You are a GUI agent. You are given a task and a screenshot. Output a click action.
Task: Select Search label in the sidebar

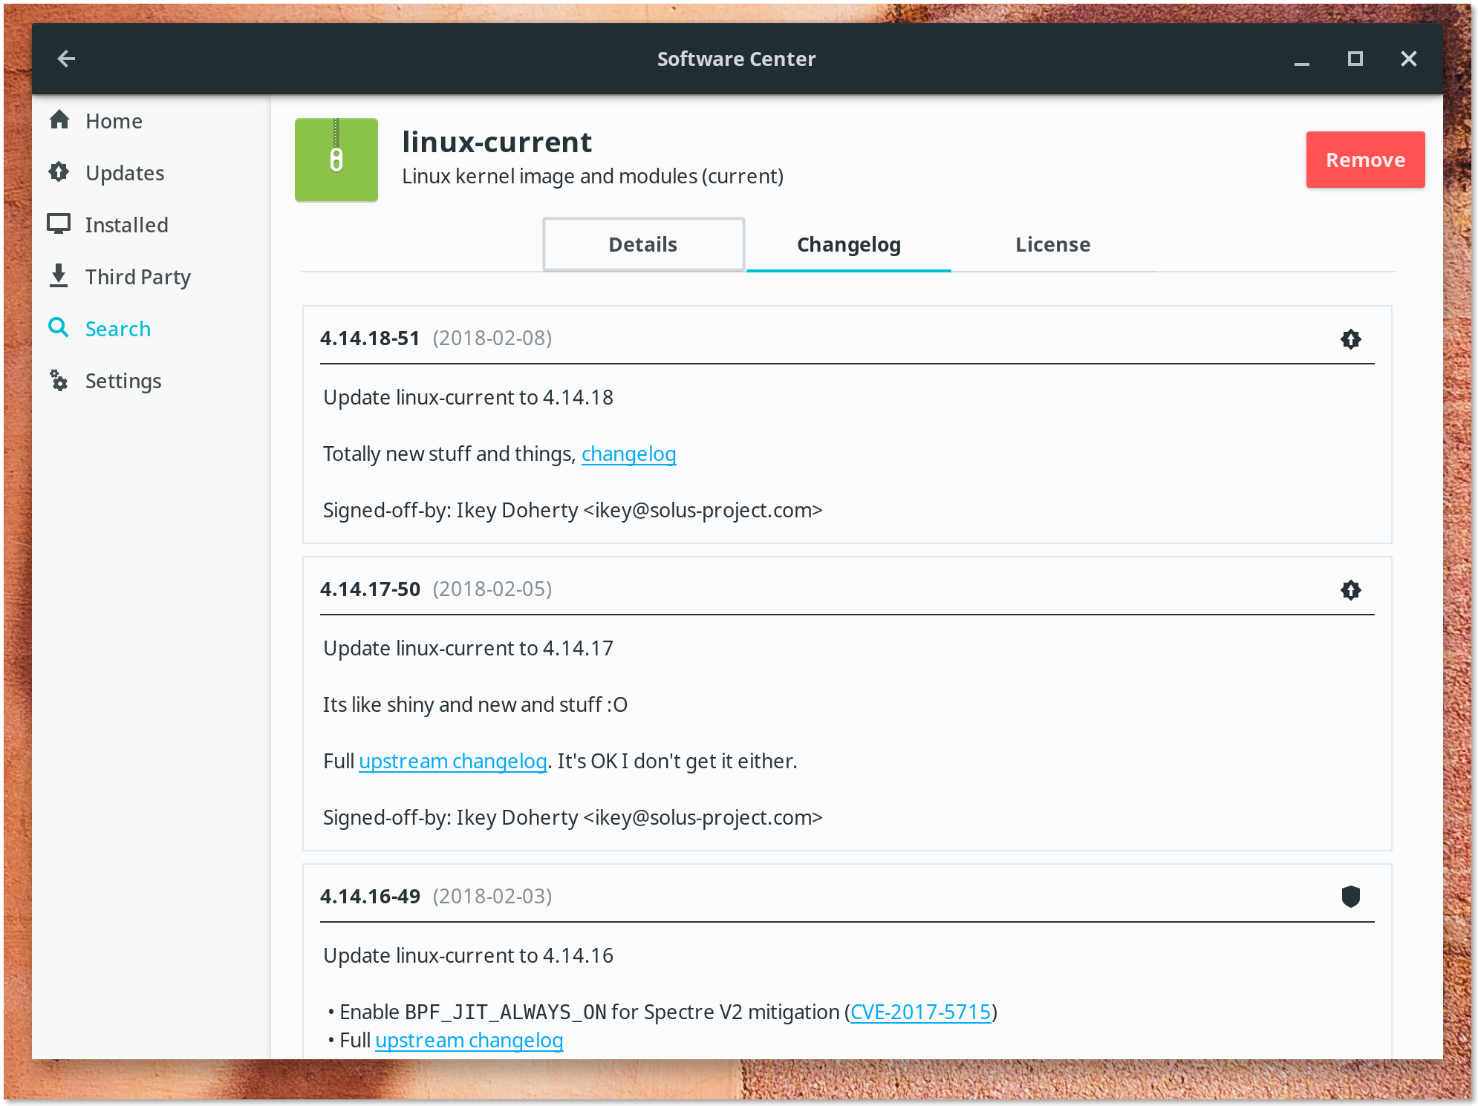pos(118,329)
